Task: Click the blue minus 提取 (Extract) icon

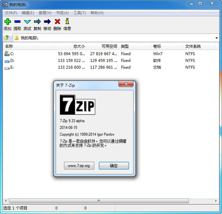Action: click(17, 22)
